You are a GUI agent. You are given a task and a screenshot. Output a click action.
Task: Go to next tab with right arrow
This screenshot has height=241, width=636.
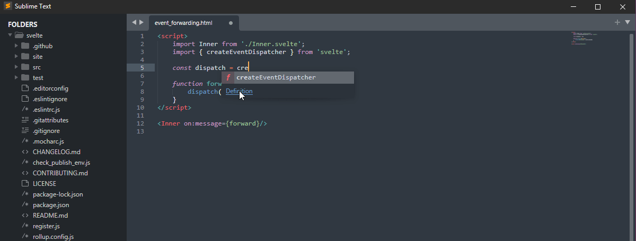(142, 22)
